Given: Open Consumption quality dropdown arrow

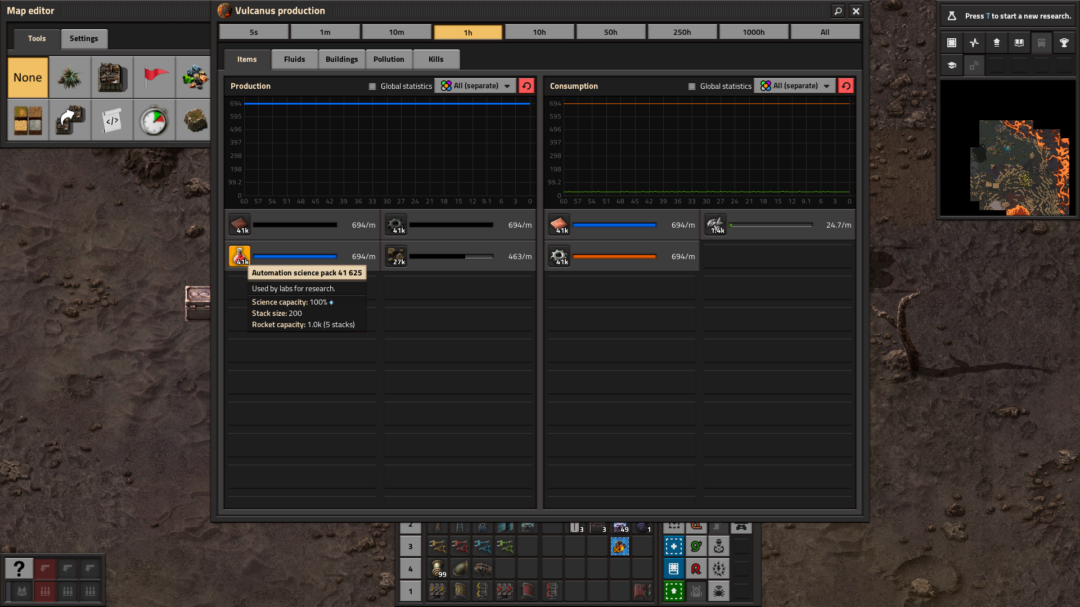Looking at the screenshot, I should pyautogui.click(x=827, y=86).
